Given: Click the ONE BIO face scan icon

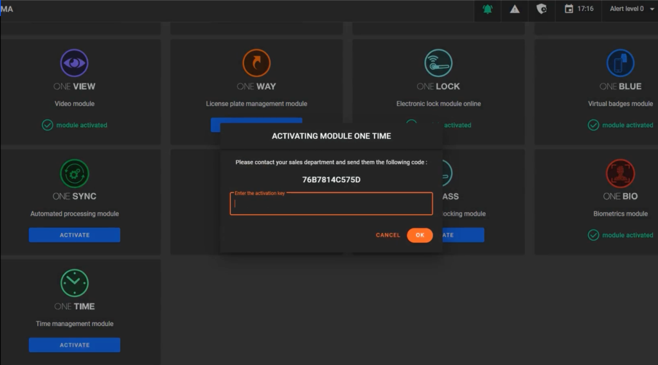Looking at the screenshot, I should coord(620,173).
